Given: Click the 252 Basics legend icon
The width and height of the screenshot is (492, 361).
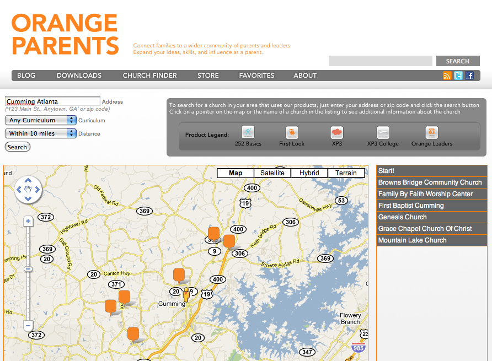Looking at the screenshot, I should 248,132.
